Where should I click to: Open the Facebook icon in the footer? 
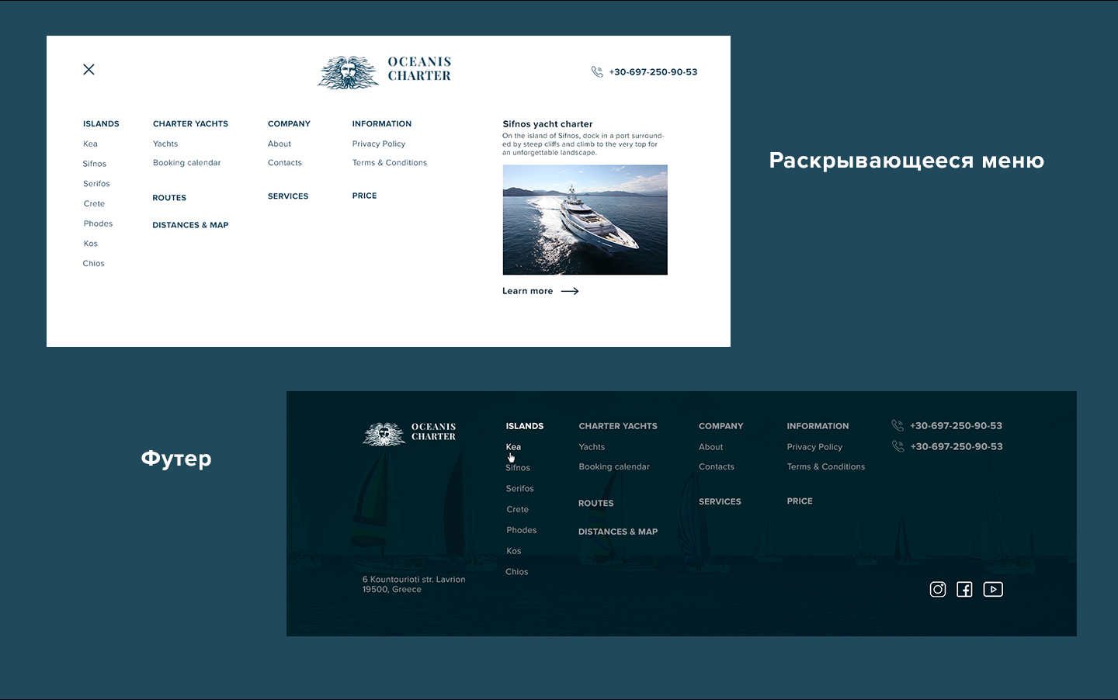coord(964,590)
